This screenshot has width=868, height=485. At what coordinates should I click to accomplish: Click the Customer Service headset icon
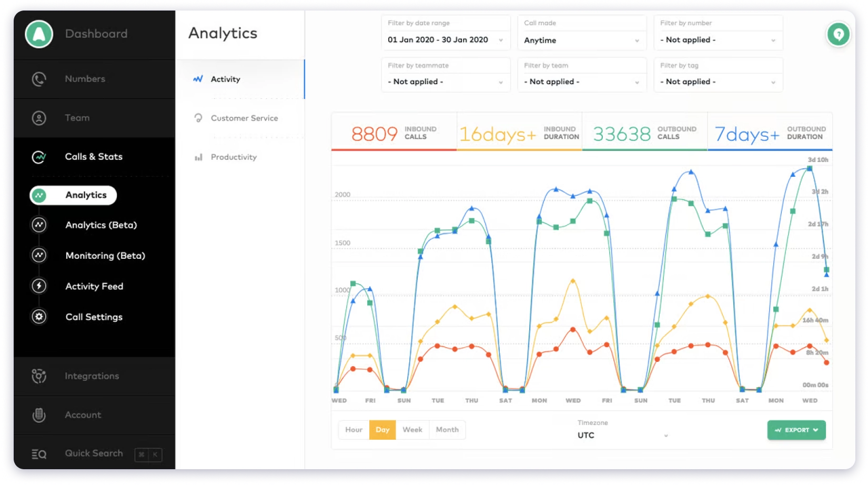pos(198,118)
